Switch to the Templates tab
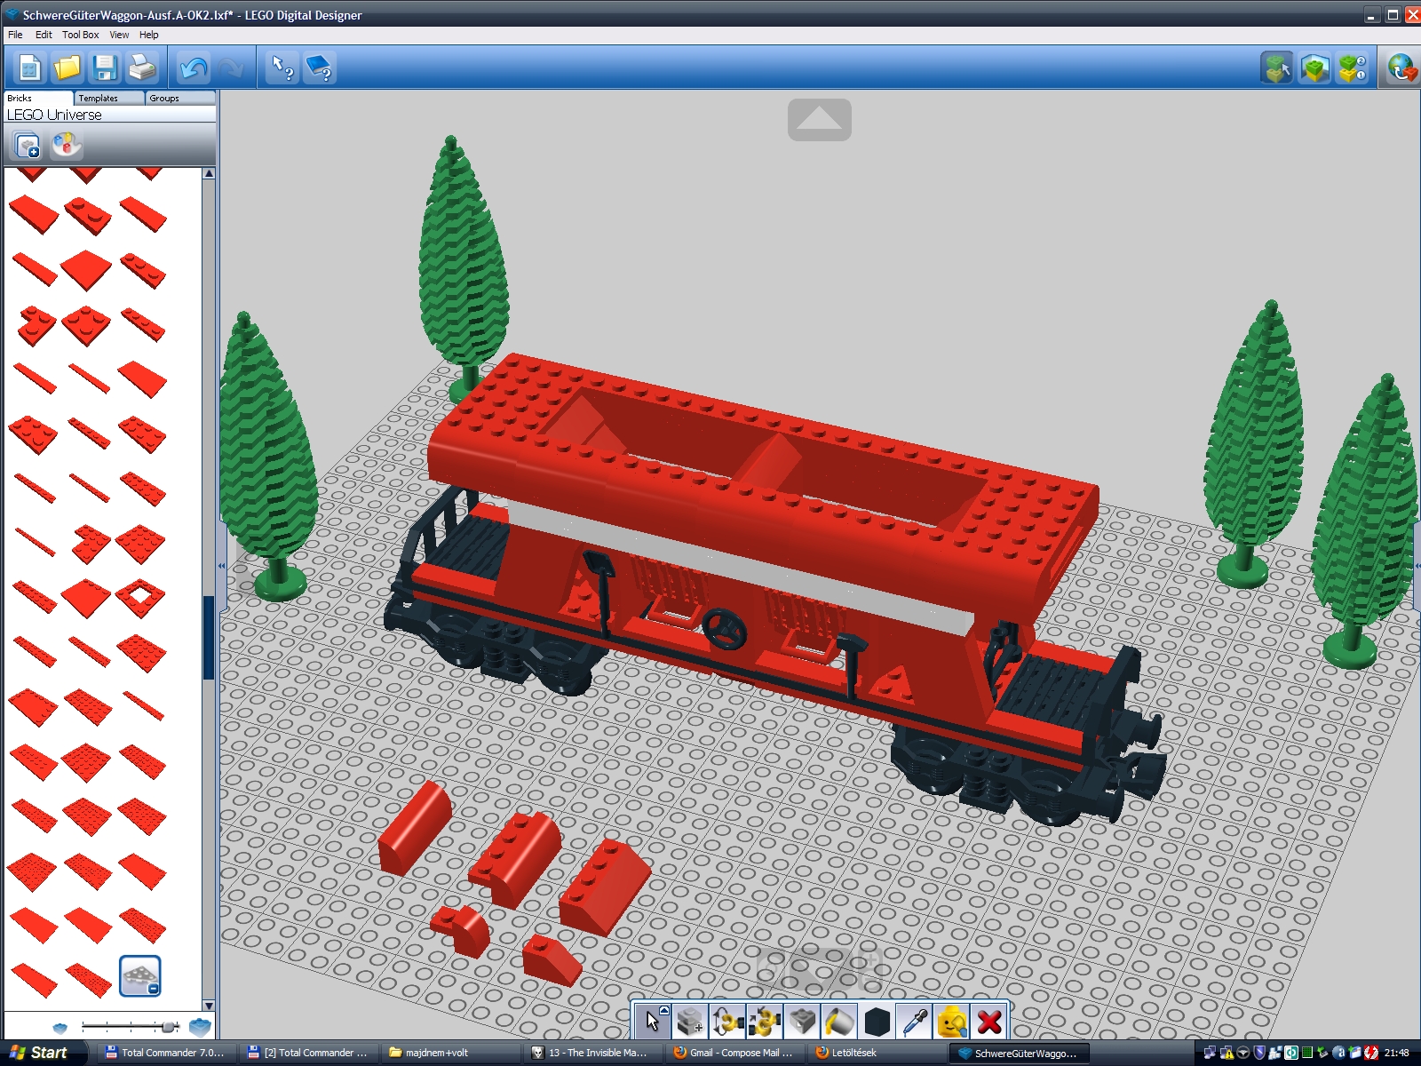 (109, 98)
